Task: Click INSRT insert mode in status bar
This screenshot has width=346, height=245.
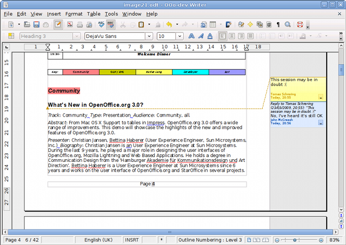Action: coord(132,240)
